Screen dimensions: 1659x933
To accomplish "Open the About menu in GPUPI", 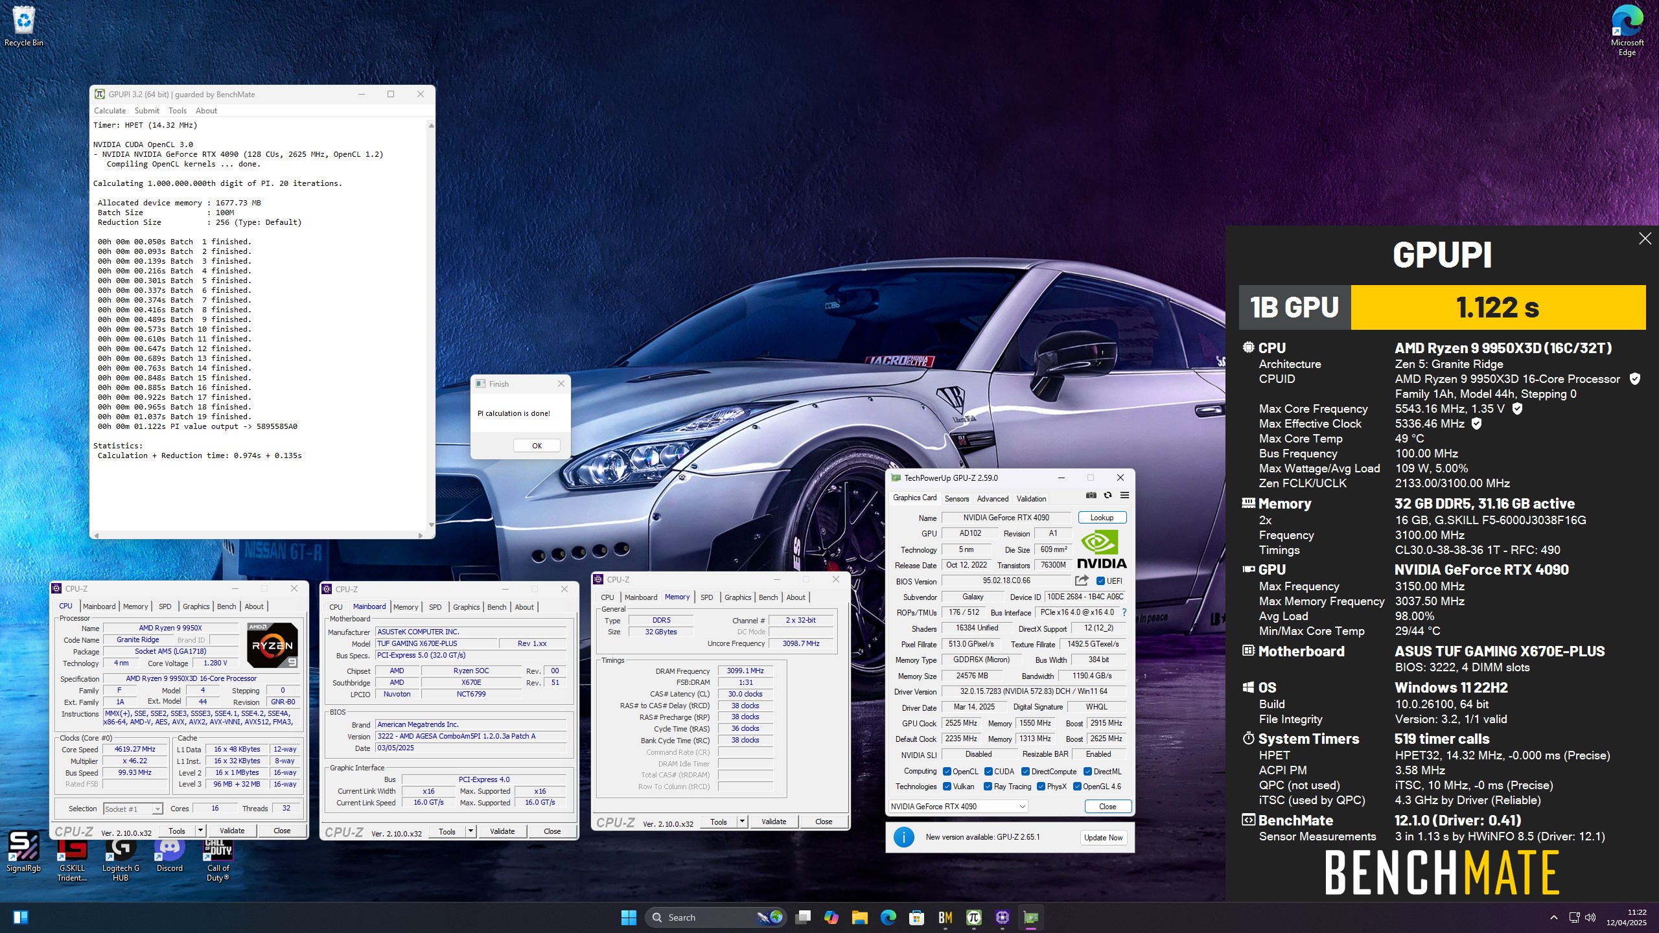I will (x=206, y=111).
